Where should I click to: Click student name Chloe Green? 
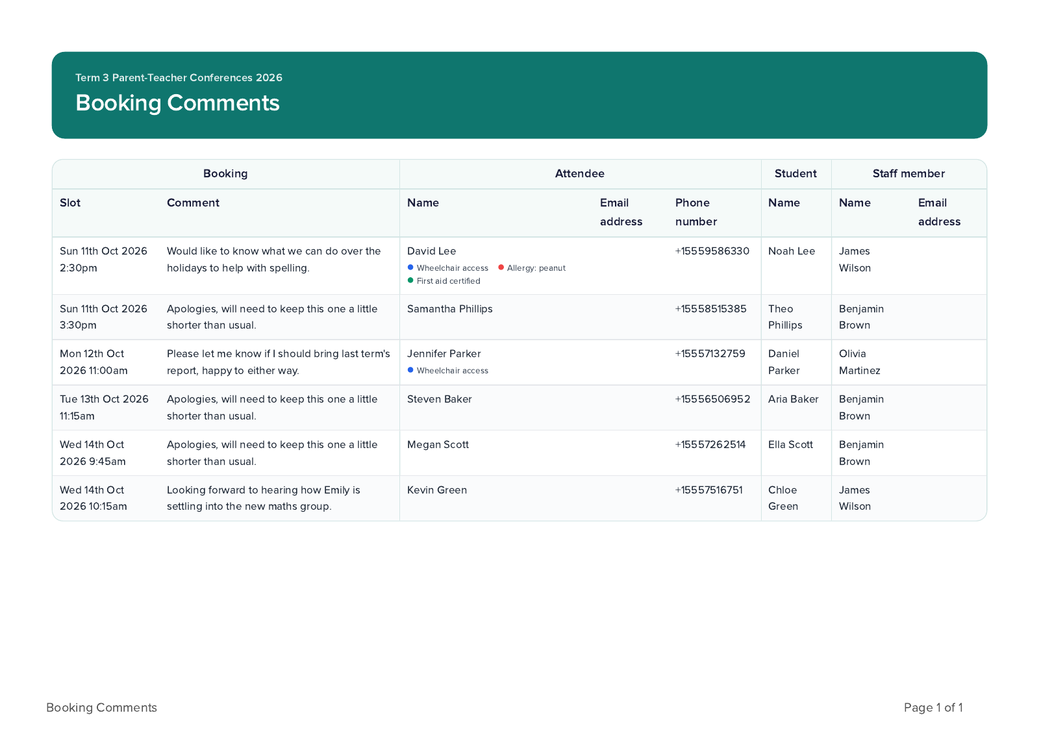(x=783, y=498)
